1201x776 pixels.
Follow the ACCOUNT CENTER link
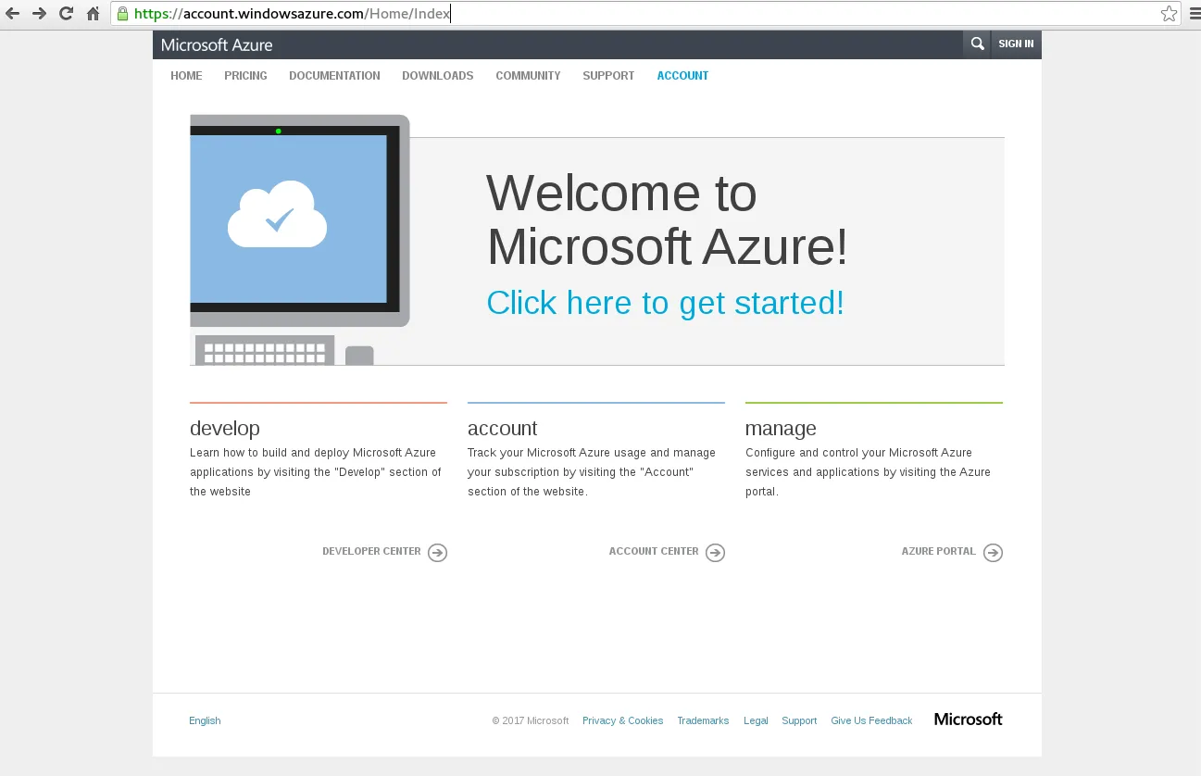[654, 551]
